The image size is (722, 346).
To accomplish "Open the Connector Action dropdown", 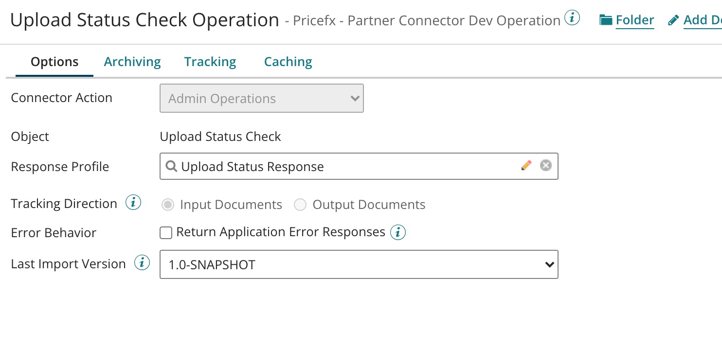I will coord(261,99).
